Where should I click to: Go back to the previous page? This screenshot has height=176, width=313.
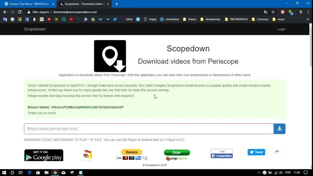coord(5,12)
